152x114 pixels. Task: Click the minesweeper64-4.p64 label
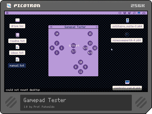(127, 40)
